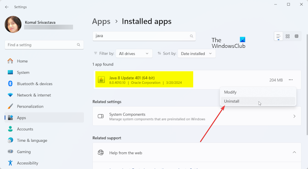Click the System Components toggle icon
The width and height of the screenshot is (308, 169).
[101, 116]
